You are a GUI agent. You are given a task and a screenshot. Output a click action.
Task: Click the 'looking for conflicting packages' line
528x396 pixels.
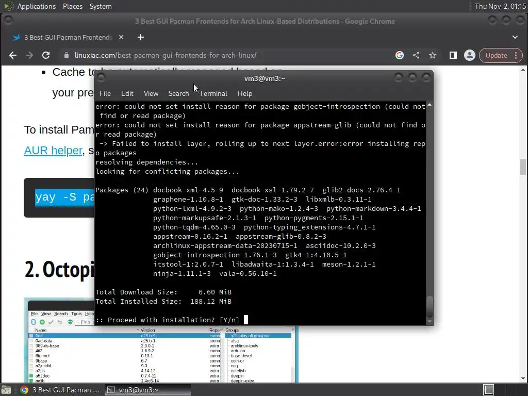(x=168, y=171)
